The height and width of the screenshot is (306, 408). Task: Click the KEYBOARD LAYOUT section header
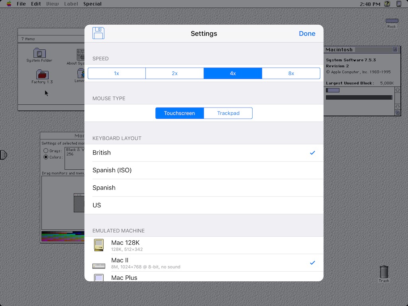point(117,138)
